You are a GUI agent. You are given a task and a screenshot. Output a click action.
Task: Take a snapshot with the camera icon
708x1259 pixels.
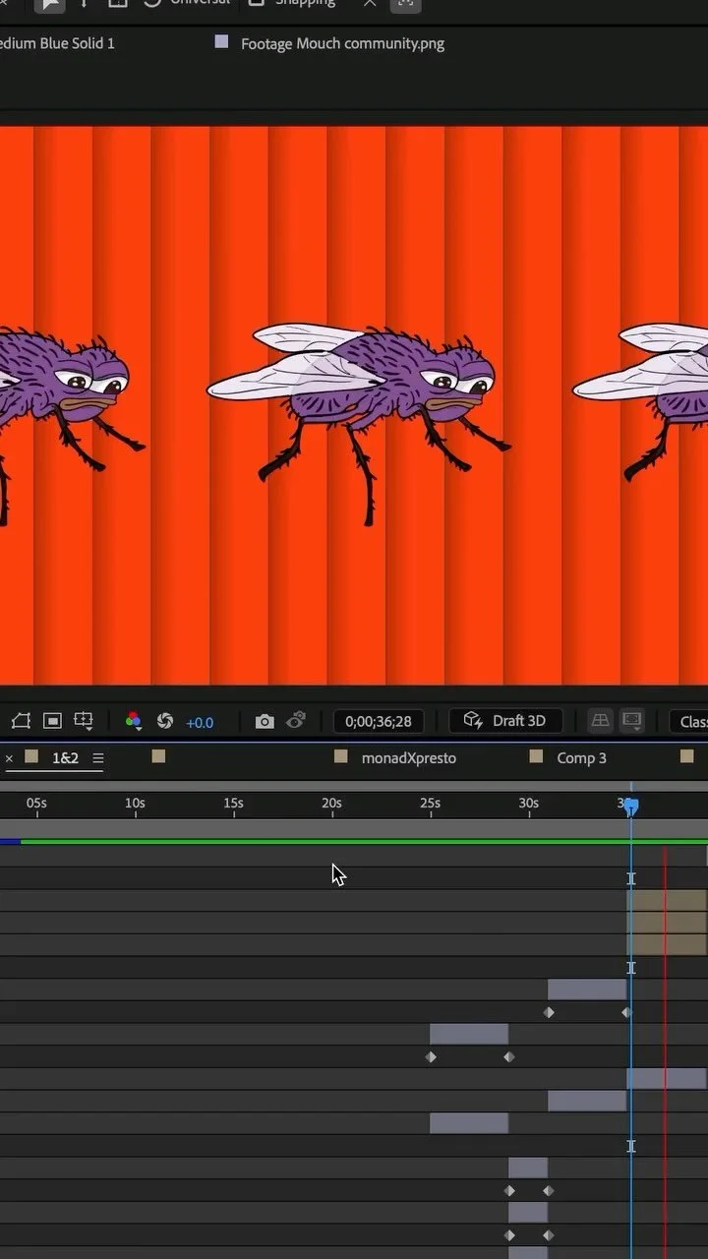click(265, 721)
